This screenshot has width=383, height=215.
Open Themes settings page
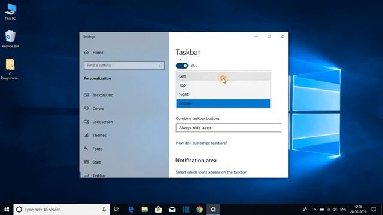tap(99, 135)
